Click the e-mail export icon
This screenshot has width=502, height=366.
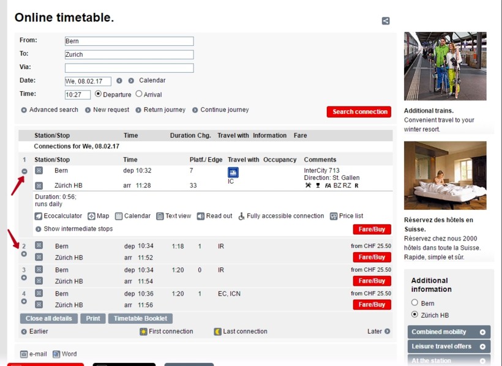coord(24,354)
